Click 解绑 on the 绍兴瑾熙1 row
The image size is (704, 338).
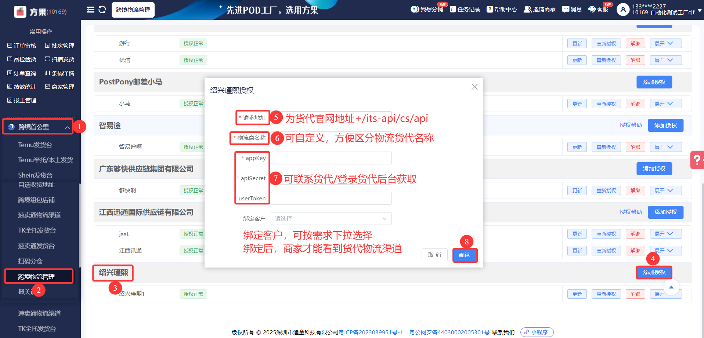(635, 294)
